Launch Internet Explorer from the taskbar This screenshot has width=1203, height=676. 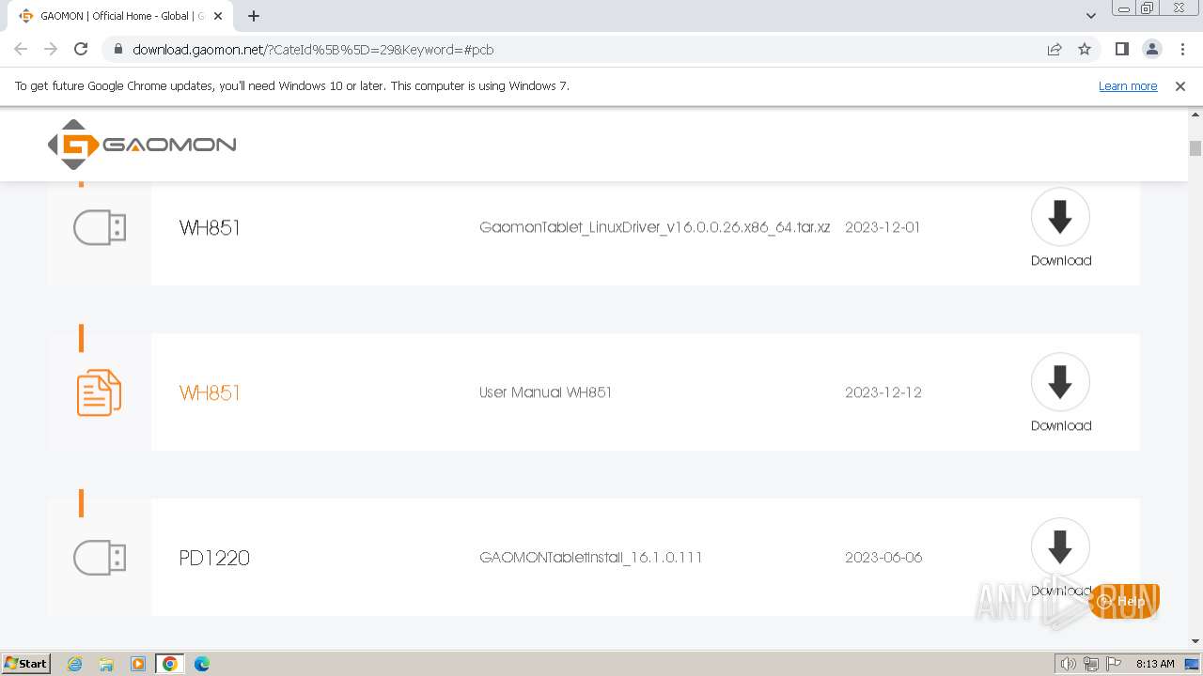(x=75, y=664)
